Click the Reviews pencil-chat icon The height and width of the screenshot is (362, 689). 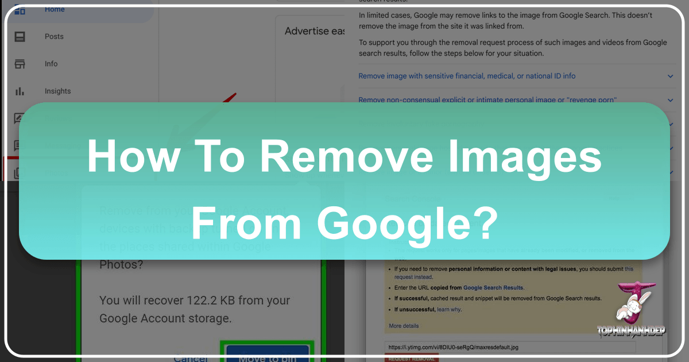tap(18, 118)
